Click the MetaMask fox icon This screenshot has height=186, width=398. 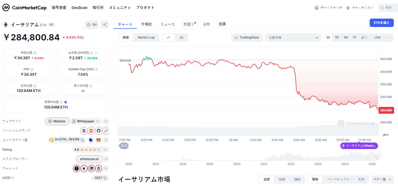pyautogui.click(x=98, y=140)
